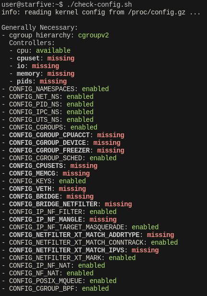Click the CONFIG_NETFILTER_XT_MATCH_IPVS missing status
The height and width of the screenshot is (296, 207).
[x=145, y=250]
